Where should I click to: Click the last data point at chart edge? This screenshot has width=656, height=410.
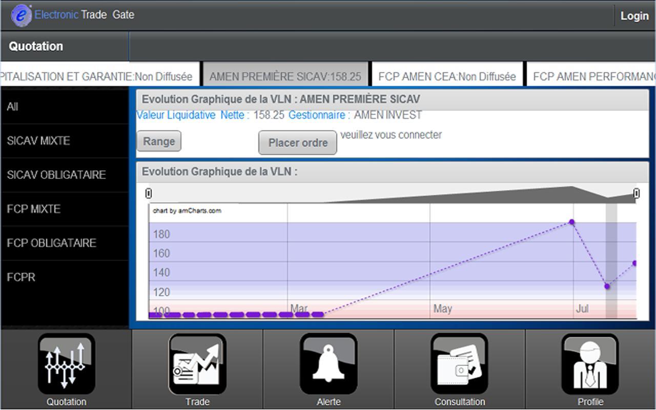pyautogui.click(x=634, y=263)
